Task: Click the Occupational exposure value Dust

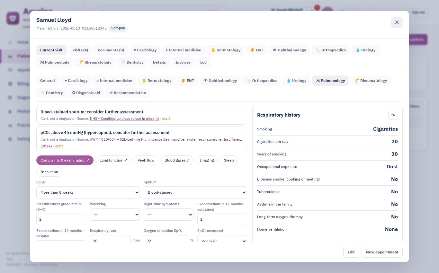Action: point(392,167)
